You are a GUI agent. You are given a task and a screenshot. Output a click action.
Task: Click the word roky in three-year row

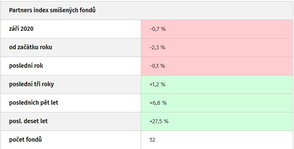(x=48, y=84)
